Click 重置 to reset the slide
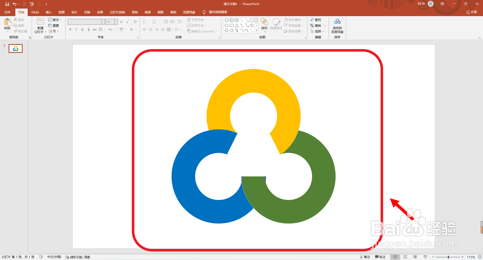Viewport: 483px width, 260px height. coord(54,25)
